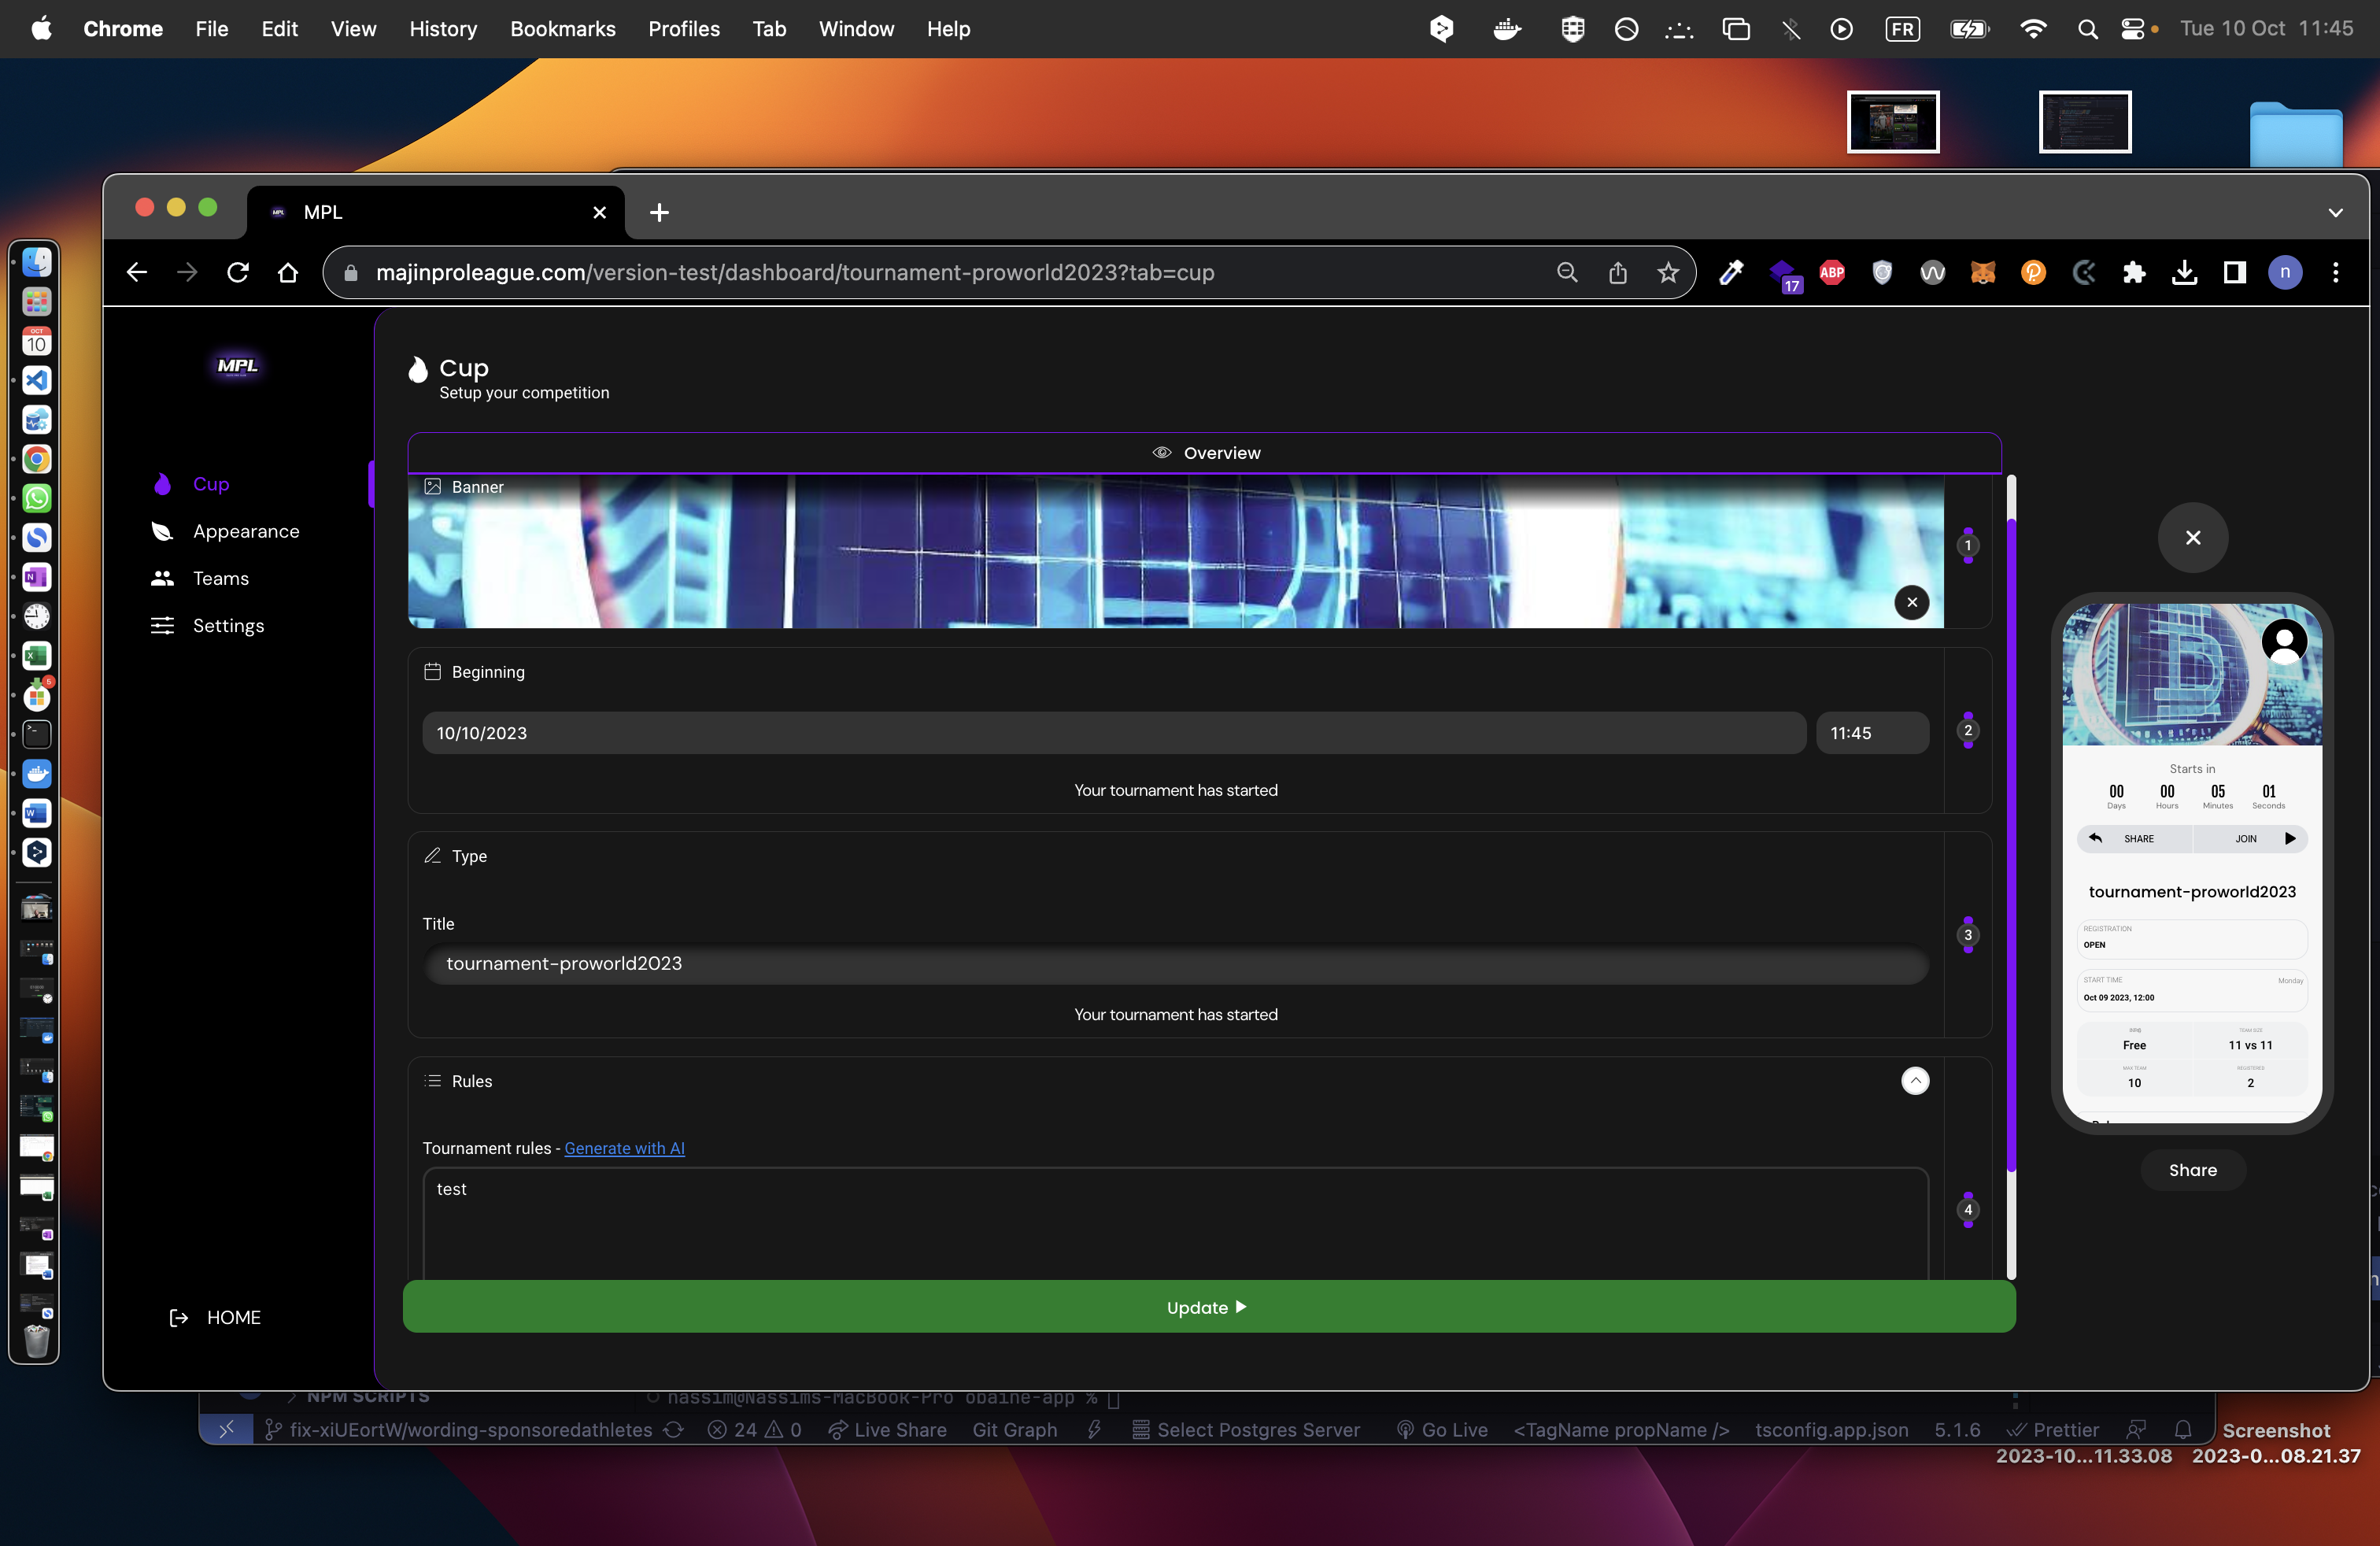Click SHARE in the phone preview
This screenshot has height=1546, width=2380.
coord(2135,838)
